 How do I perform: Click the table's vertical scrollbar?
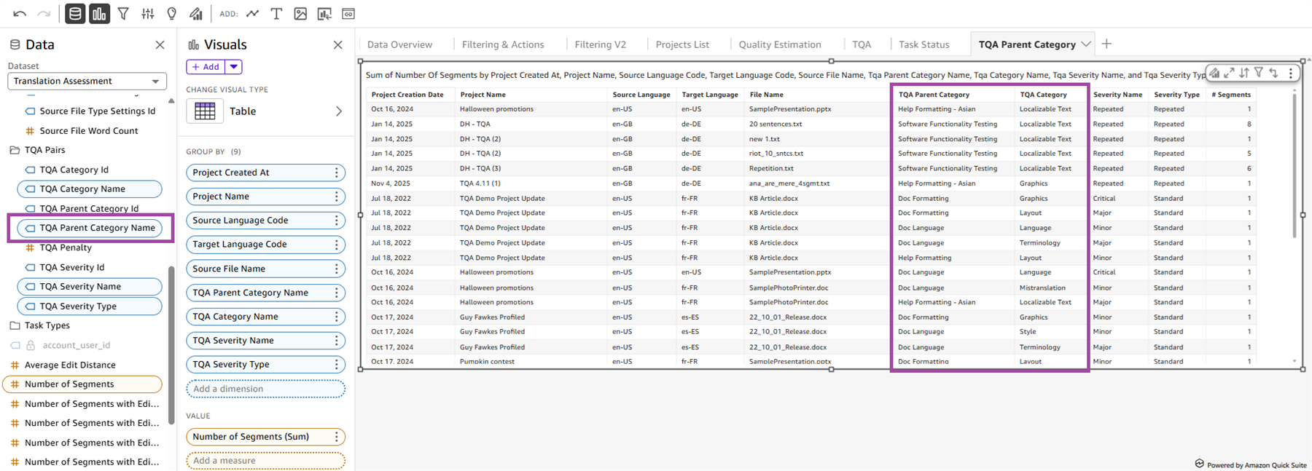click(x=1295, y=166)
